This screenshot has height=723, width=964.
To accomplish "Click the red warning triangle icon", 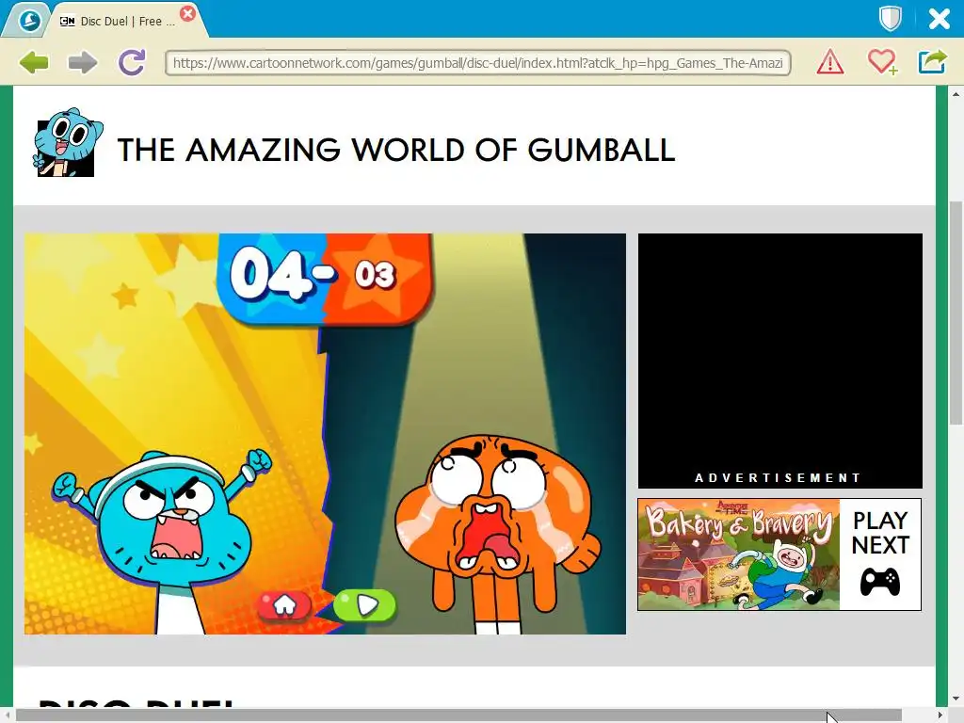I will 830,62.
